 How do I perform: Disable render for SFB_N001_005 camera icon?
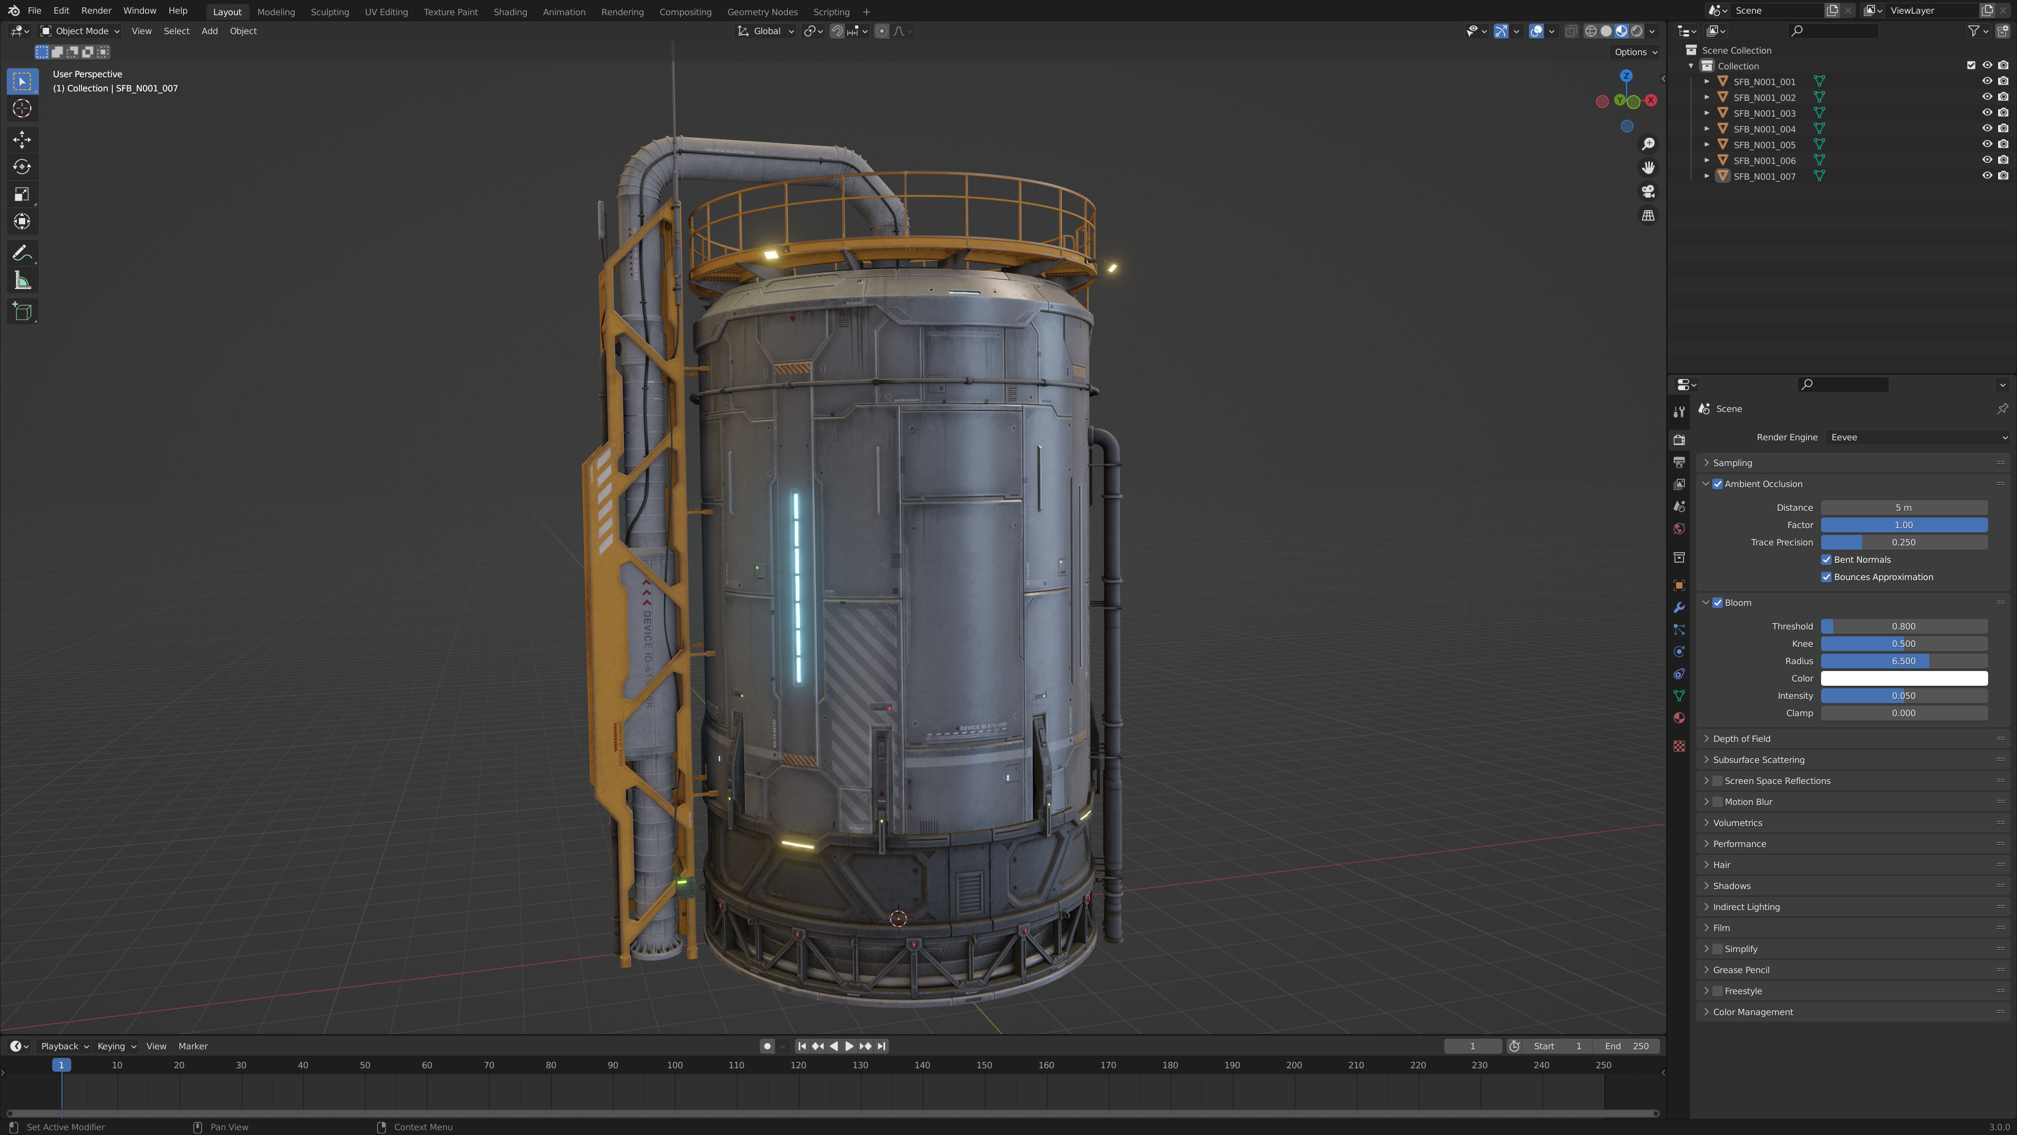(2003, 144)
